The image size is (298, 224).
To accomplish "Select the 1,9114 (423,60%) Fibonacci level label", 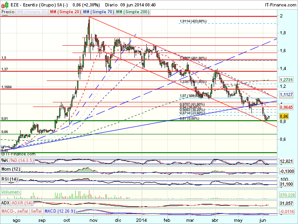I will tap(193, 21).
